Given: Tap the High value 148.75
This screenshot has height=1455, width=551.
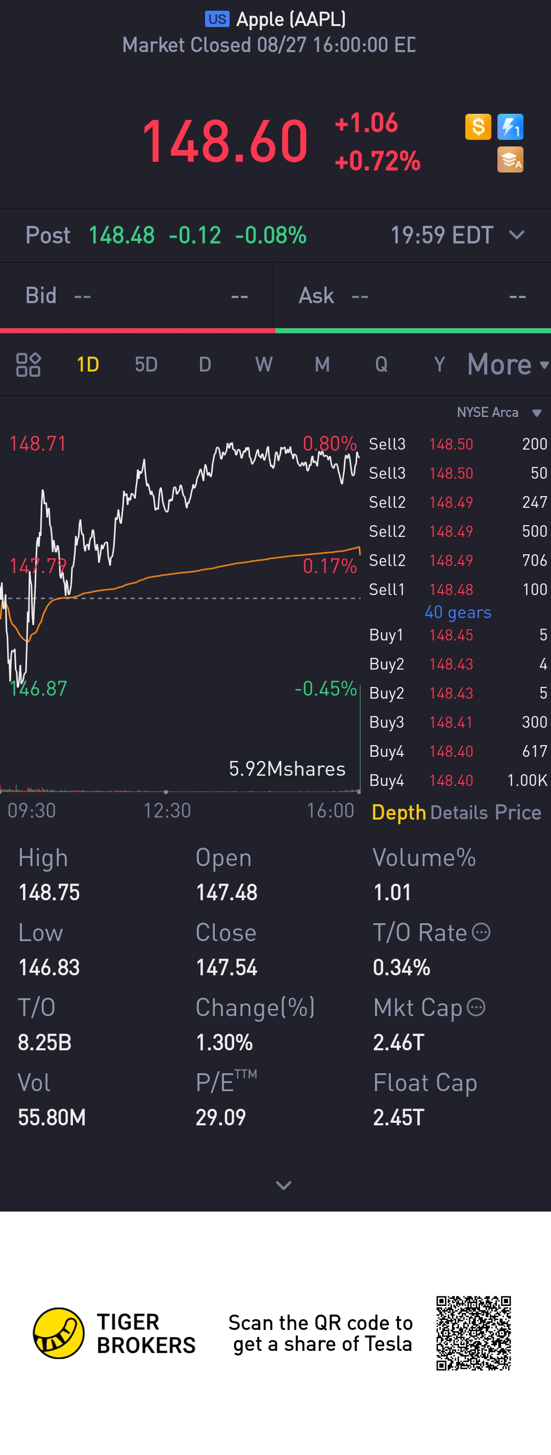Looking at the screenshot, I should click(49, 893).
